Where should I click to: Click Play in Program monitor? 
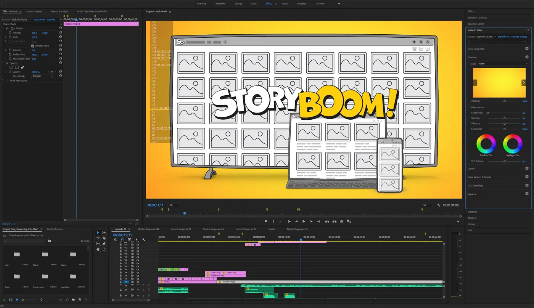click(x=304, y=221)
